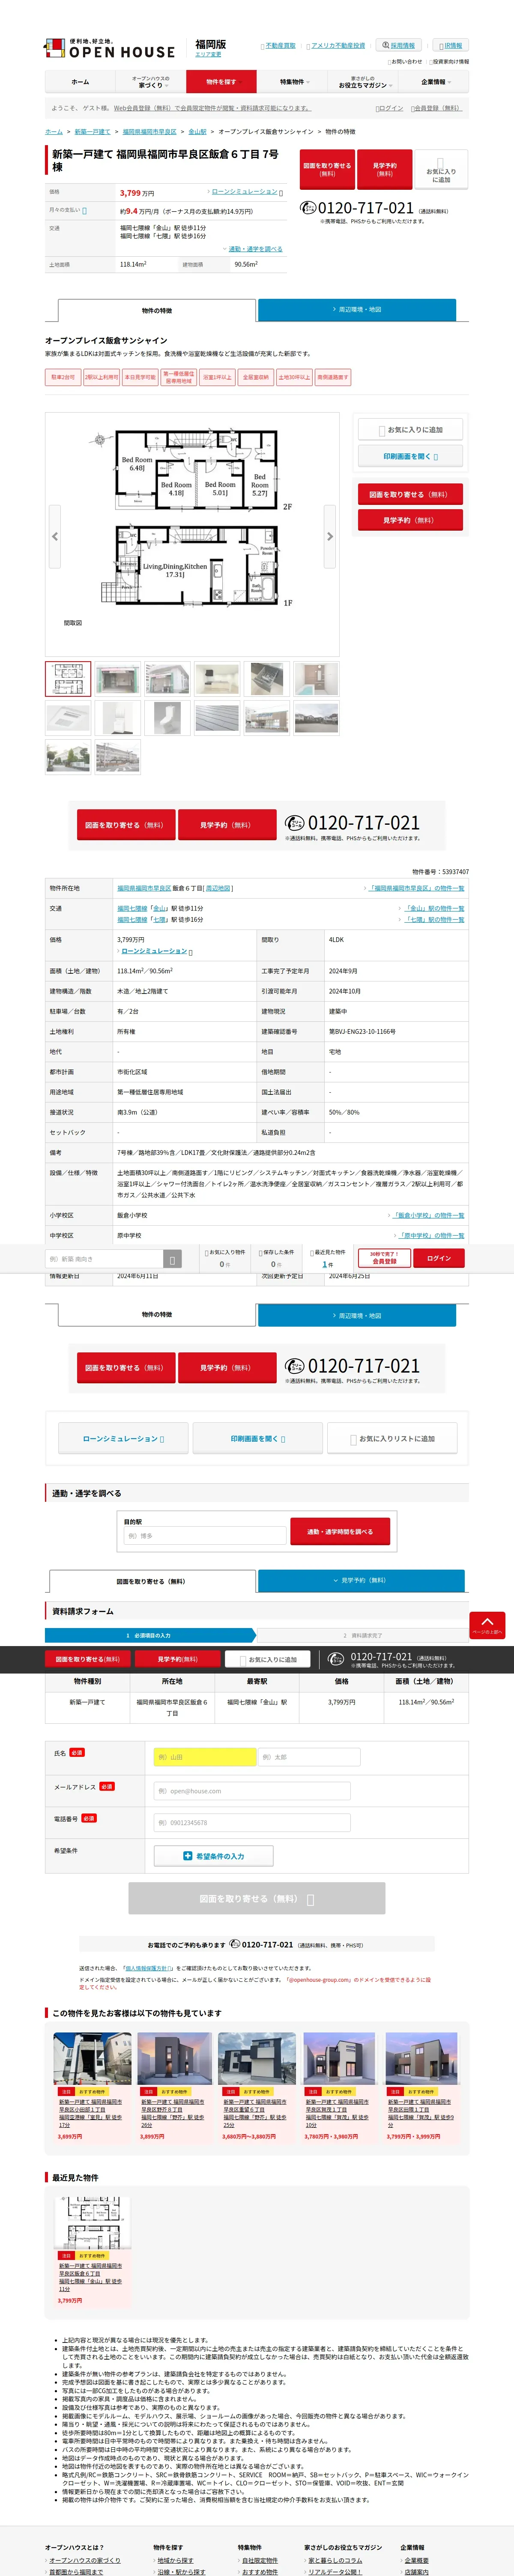514x2576 pixels.
Task: Click ホーム in main navigation bar
Action: pyautogui.click(x=80, y=82)
